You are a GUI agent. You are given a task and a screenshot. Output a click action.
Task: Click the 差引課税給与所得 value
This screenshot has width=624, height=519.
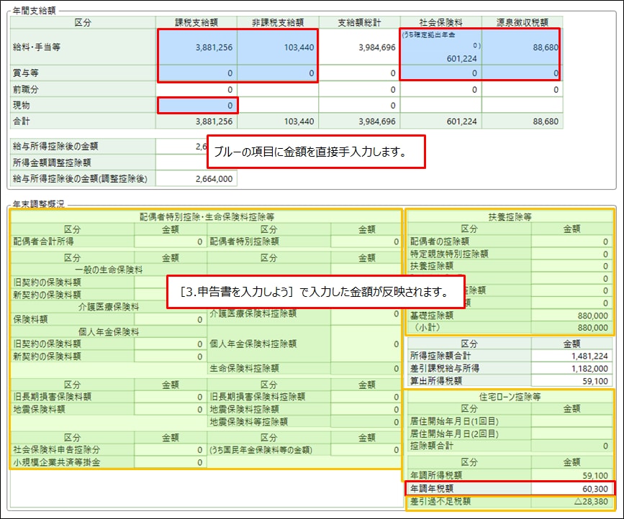[x=573, y=368]
